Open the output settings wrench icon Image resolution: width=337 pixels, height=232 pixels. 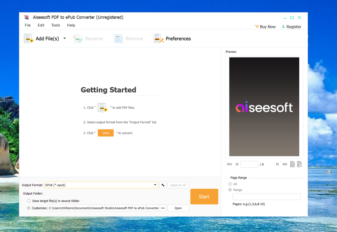[163, 185]
